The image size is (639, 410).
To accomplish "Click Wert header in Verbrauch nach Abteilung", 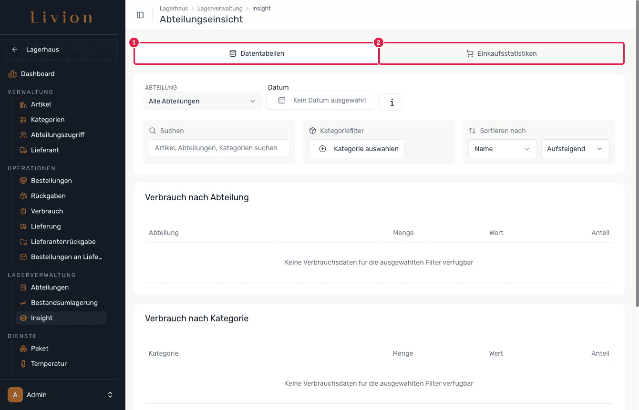I will pos(496,233).
